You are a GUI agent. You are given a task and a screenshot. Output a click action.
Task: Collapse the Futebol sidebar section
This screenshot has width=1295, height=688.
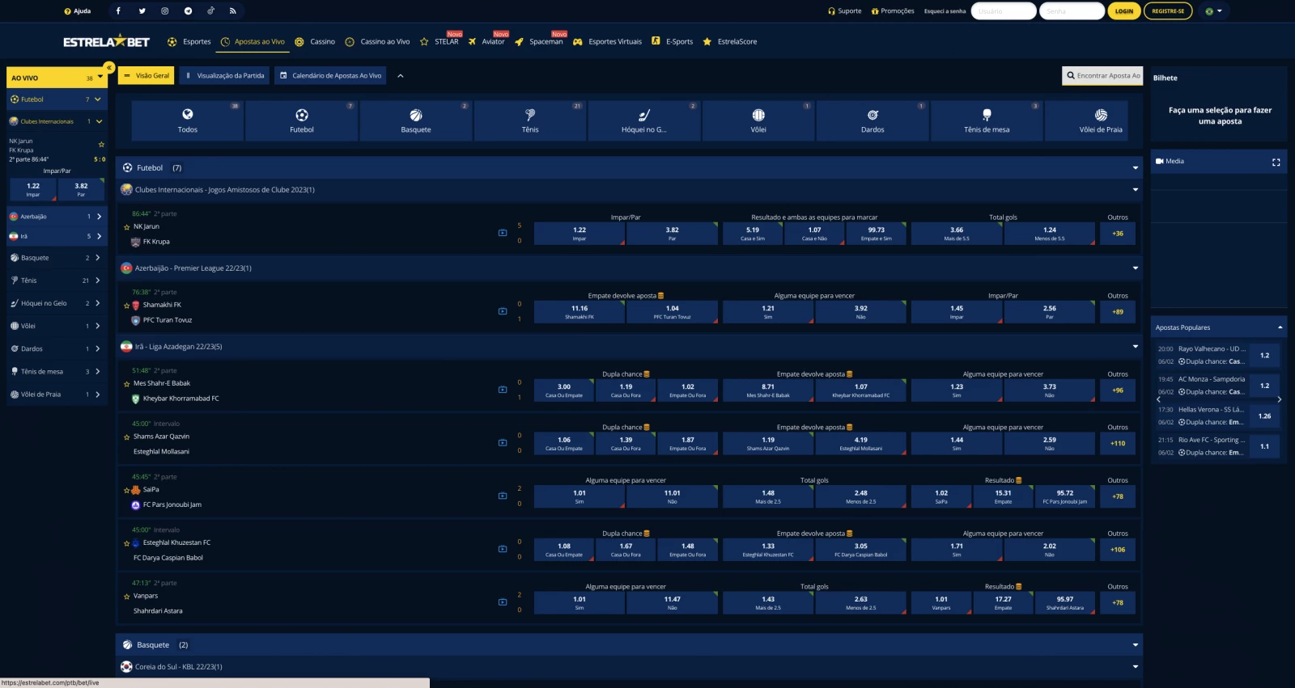(x=97, y=99)
